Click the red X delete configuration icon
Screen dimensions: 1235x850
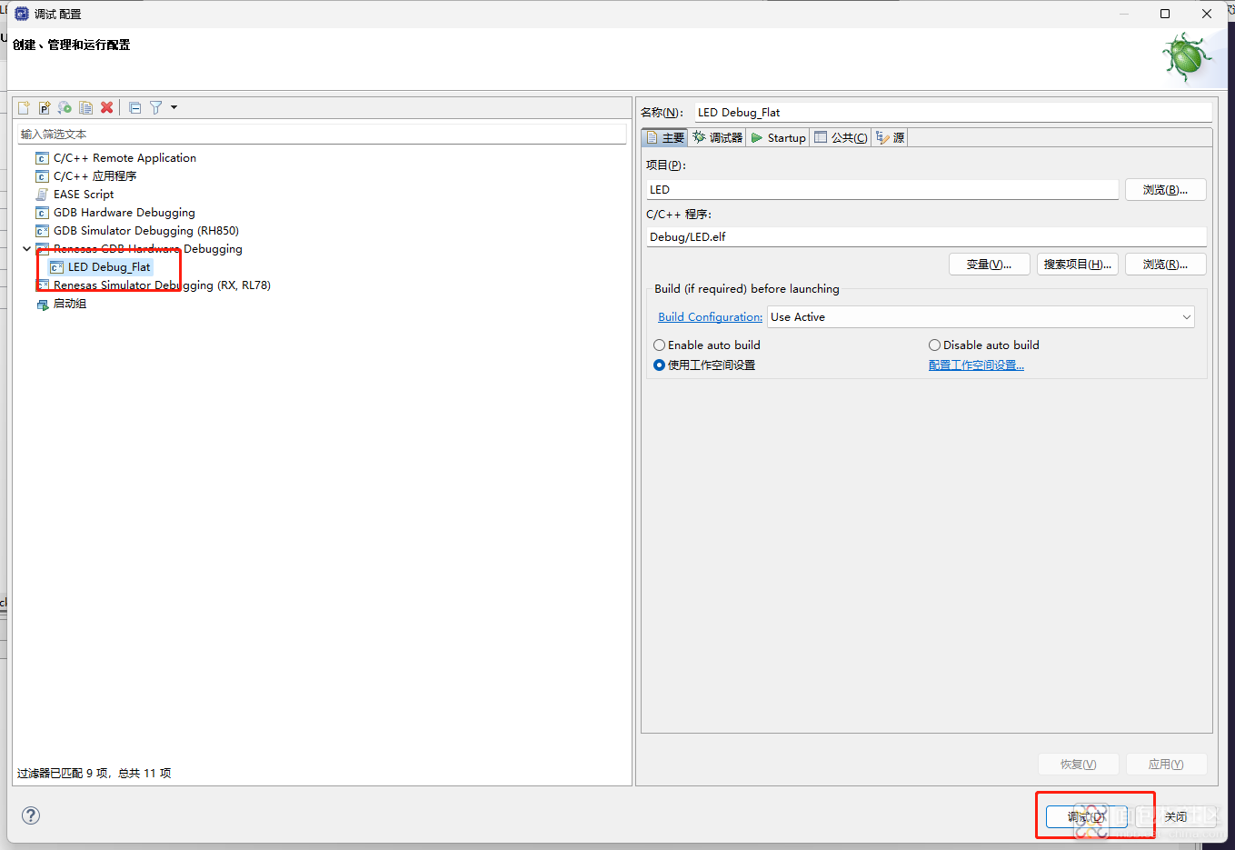pos(106,107)
